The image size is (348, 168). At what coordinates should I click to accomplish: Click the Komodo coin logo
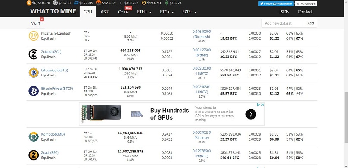(x=34, y=137)
